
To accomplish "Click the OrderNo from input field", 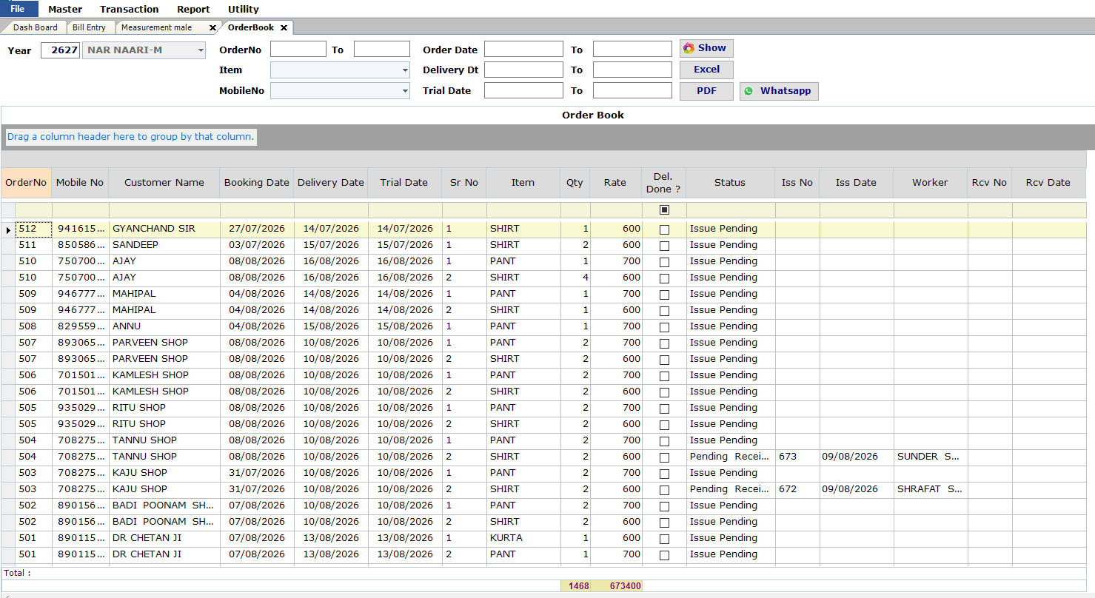I will coord(298,49).
